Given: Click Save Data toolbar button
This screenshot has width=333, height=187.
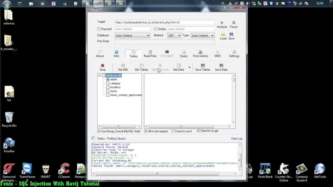Looking at the screenshot, I should pos(221,67).
